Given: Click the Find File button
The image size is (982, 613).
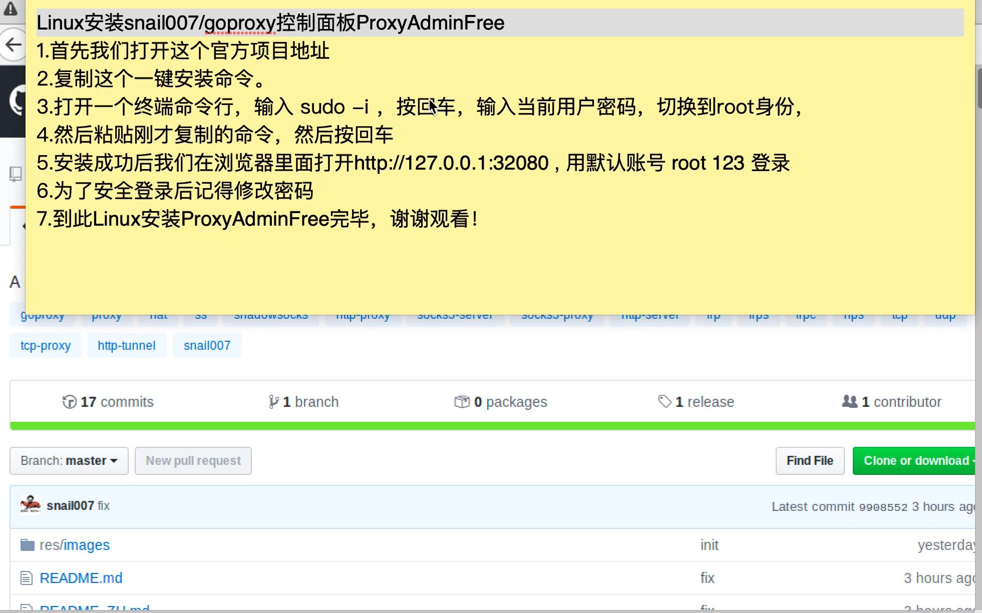Looking at the screenshot, I should (x=810, y=460).
